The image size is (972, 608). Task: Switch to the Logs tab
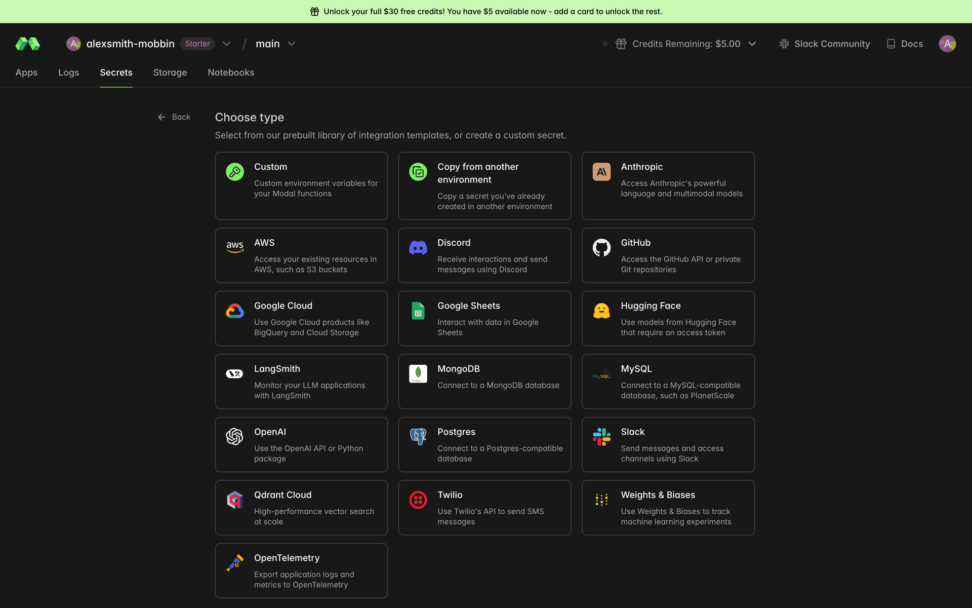[68, 72]
